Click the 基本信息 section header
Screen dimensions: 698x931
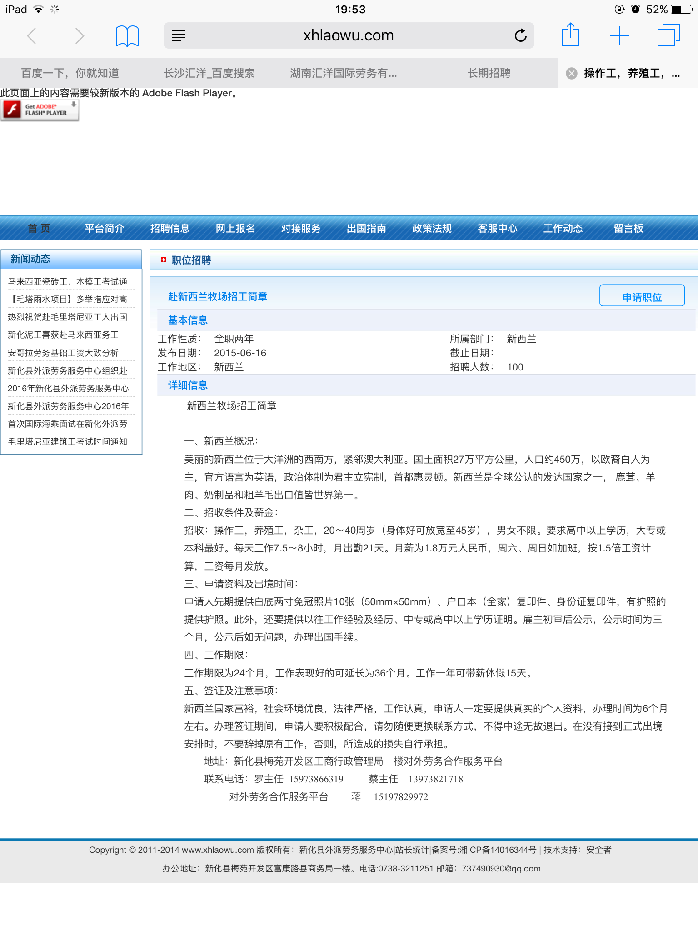tap(188, 320)
